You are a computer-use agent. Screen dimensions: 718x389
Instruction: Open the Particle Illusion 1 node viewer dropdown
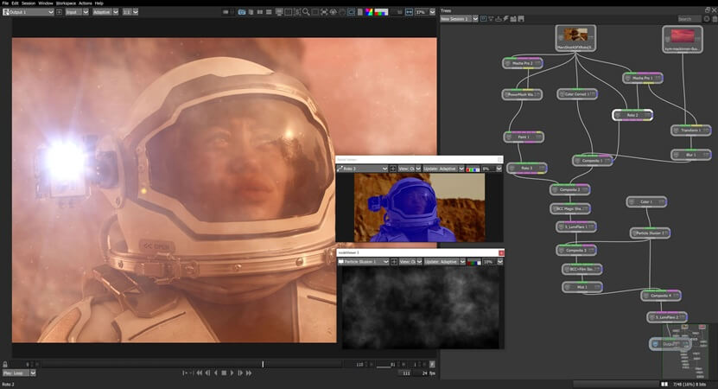coord(364,262)
